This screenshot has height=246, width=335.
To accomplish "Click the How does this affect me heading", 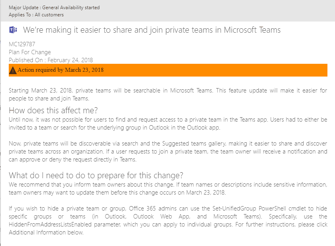I will point(53,110).
